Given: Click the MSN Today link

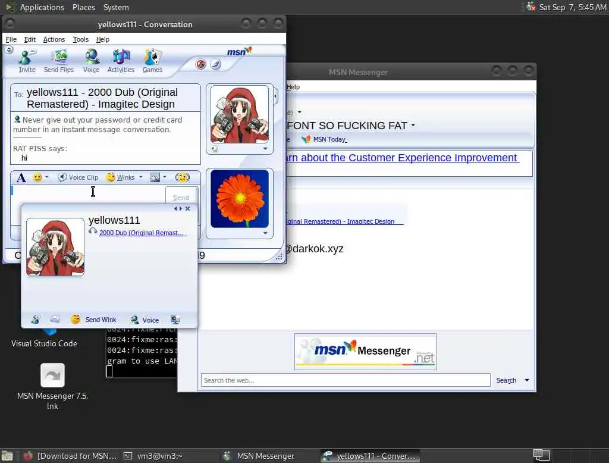Looking at the screenshot, I should click(x=325, y=139).
